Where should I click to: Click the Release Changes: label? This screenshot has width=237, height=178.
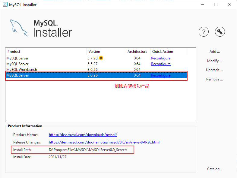coord(27,142)
